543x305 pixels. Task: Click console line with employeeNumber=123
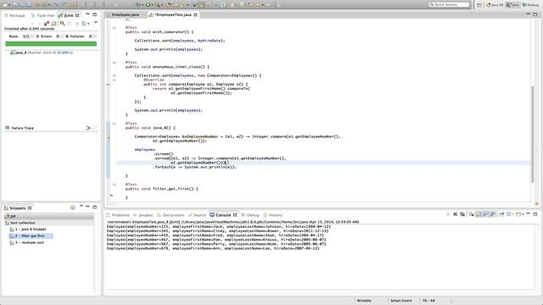pyautogui.click(x=219, y=226)
